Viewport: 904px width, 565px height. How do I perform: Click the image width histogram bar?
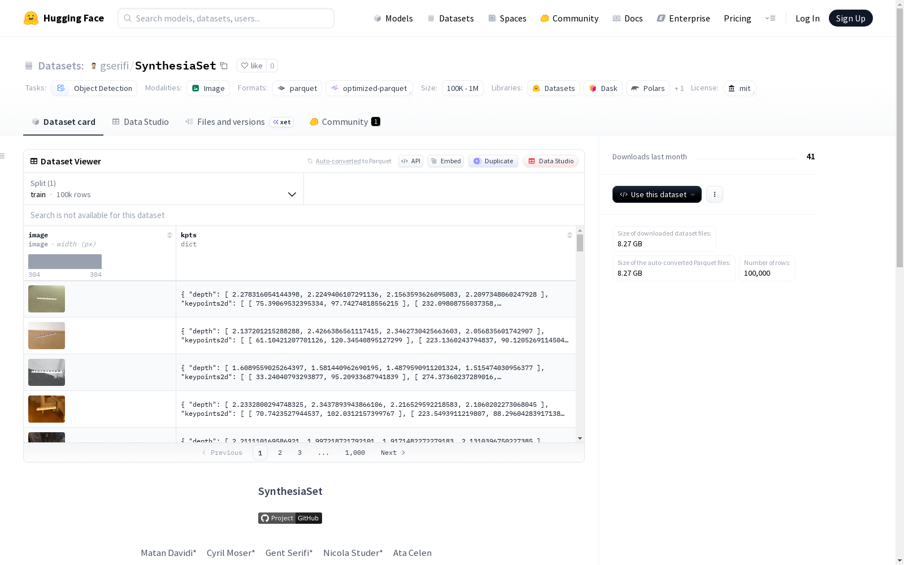tap(65, 262)
